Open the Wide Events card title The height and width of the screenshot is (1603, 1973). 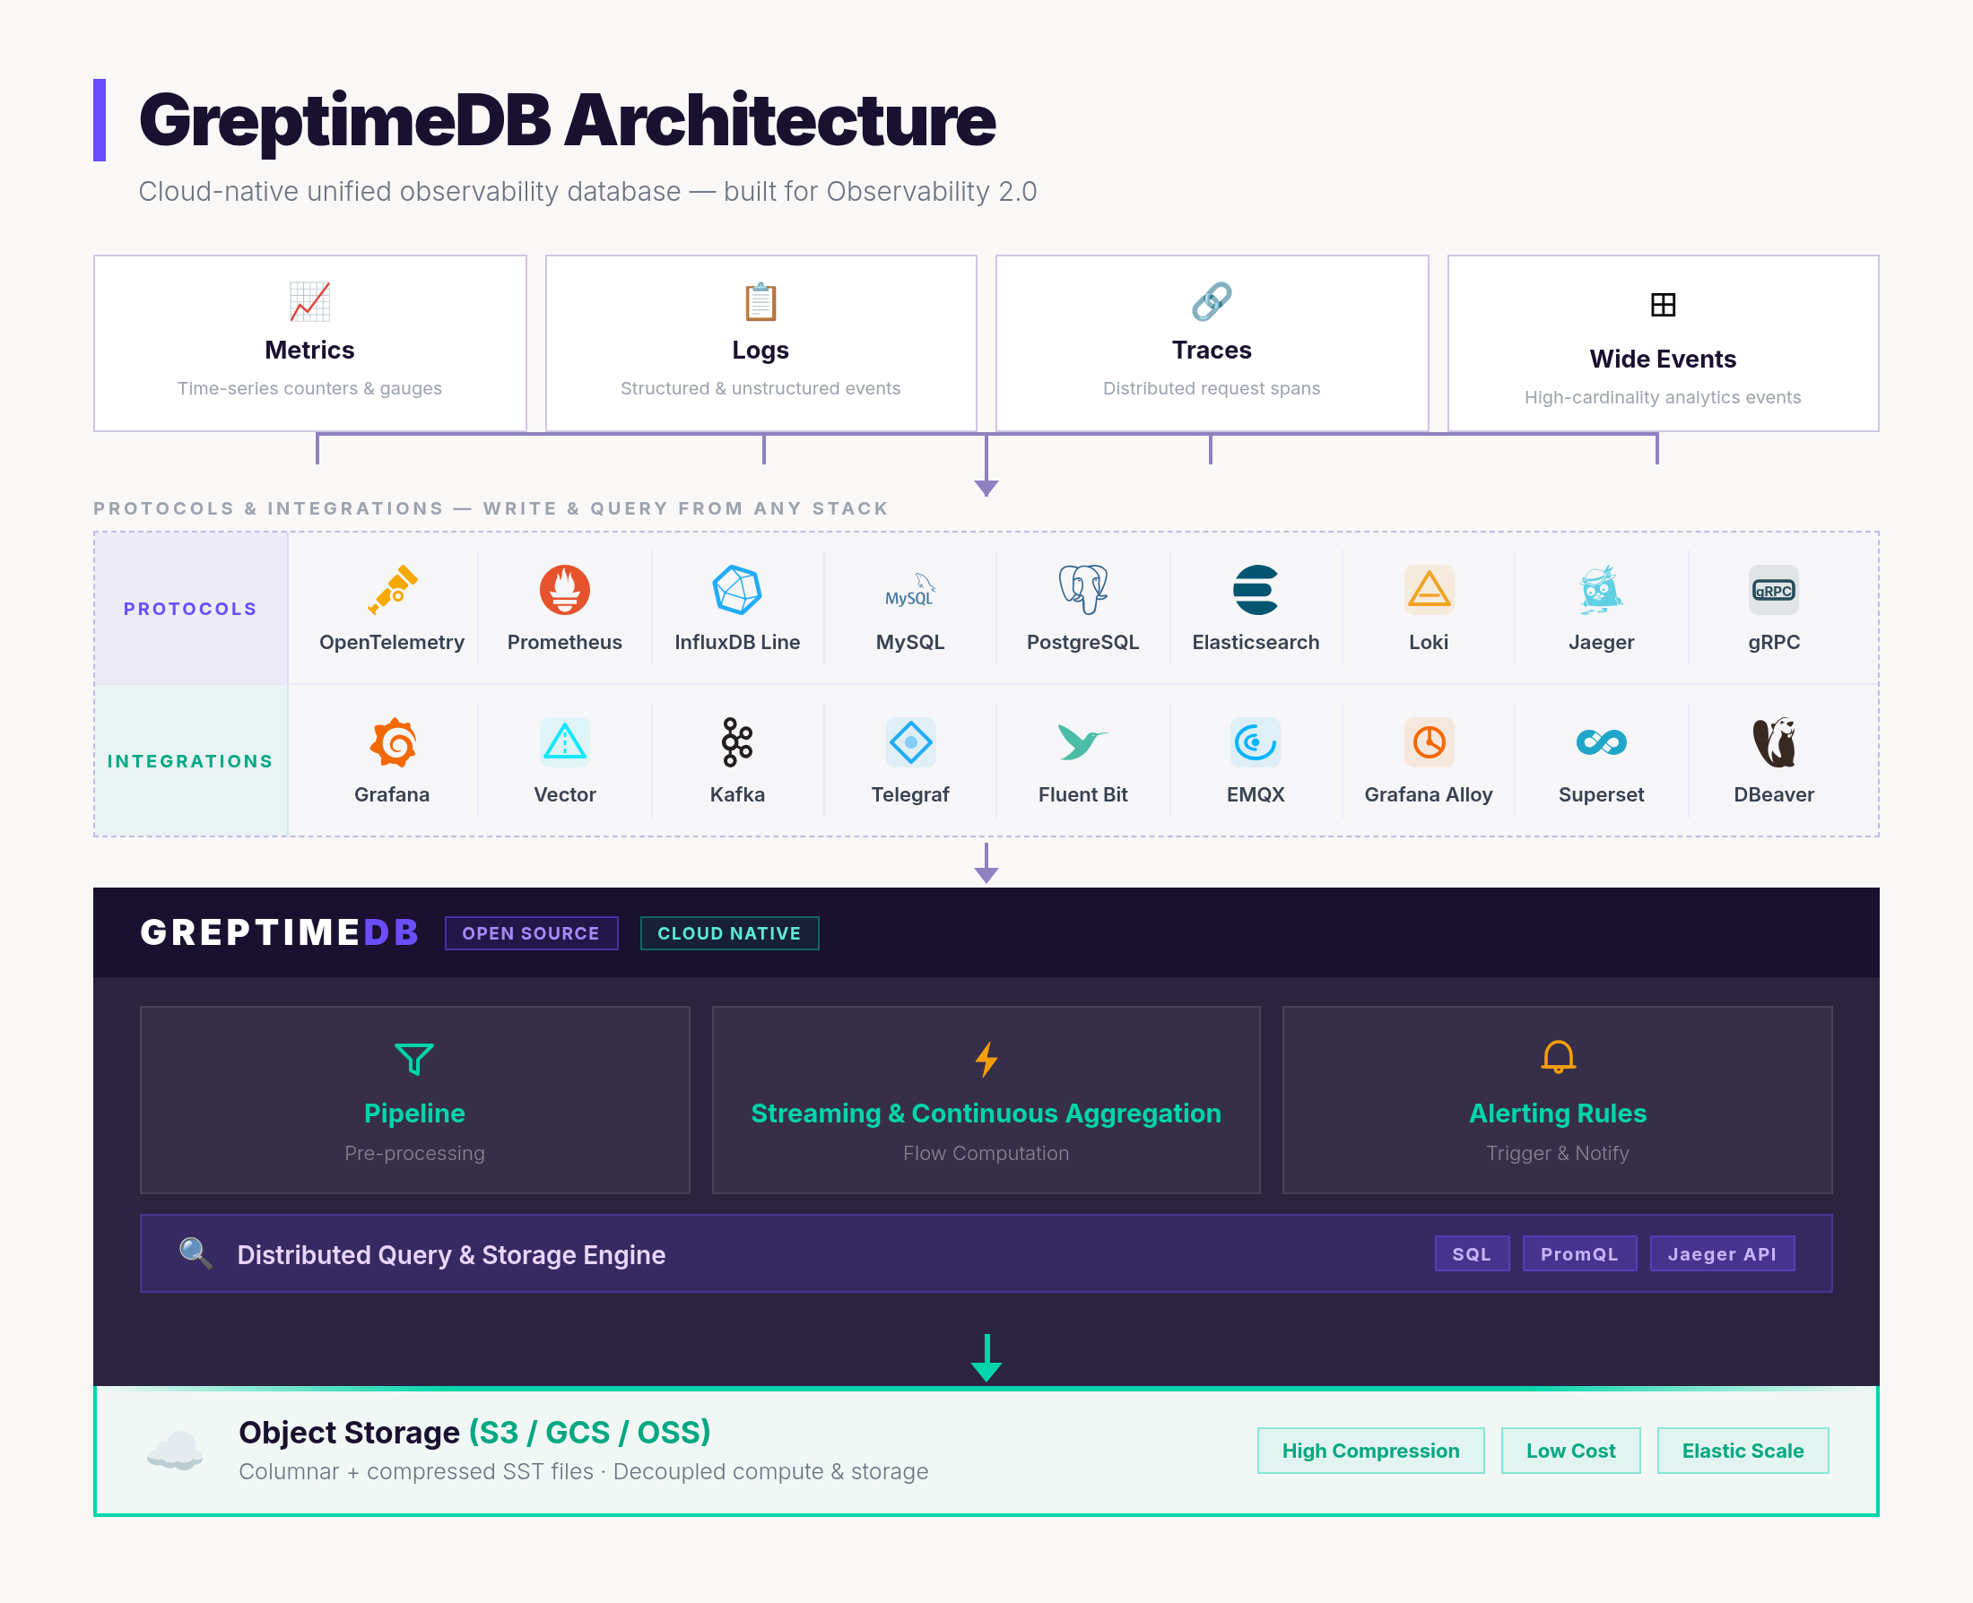point(1663,359)
